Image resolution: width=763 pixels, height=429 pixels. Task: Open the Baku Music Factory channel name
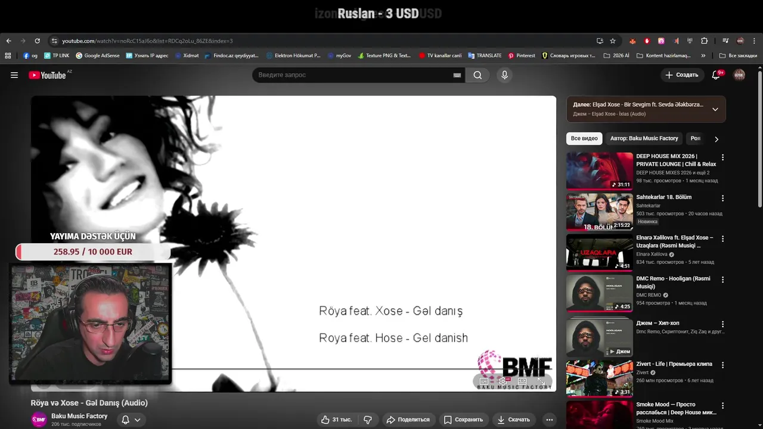click(79, 416)
